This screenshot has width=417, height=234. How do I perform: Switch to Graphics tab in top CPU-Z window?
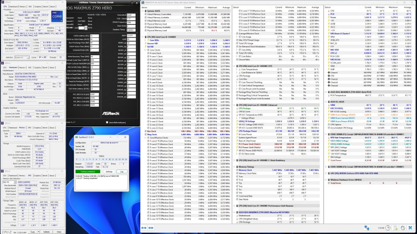click(x=38, y=7)
